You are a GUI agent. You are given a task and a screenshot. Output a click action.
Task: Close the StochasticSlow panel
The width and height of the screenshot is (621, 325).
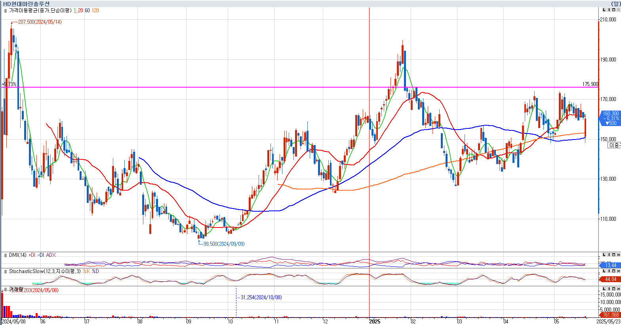(618, 271)
